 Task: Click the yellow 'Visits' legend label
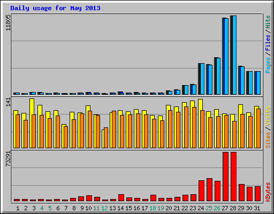(x=268, y=117)
